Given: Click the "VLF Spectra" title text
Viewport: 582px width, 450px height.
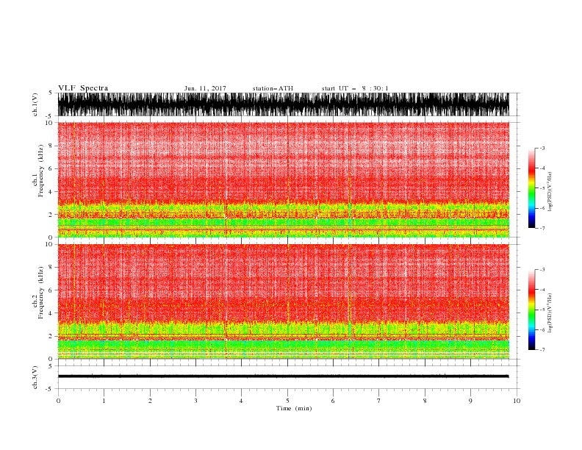Looking at the screenshot, I should click(83, 88).
